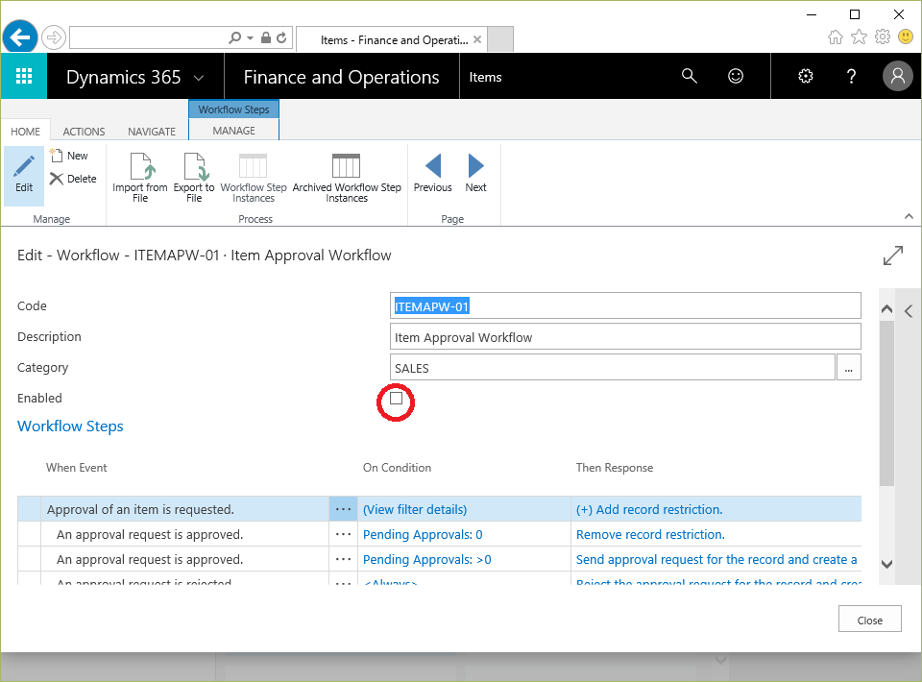
Task: Open the user account avatar menu
Action: [898, 76]
